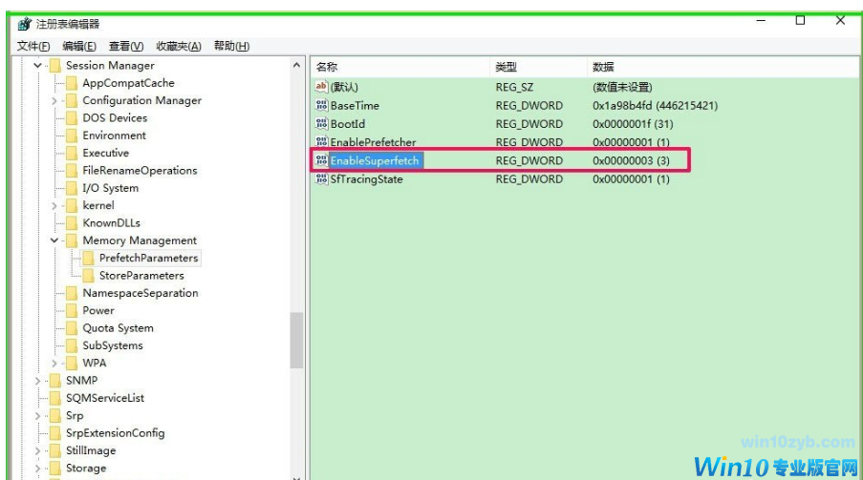Click the EnablePrefetcher DWORD value icon
Viewport: 863px width, 480px height.
tap(321, 142)
